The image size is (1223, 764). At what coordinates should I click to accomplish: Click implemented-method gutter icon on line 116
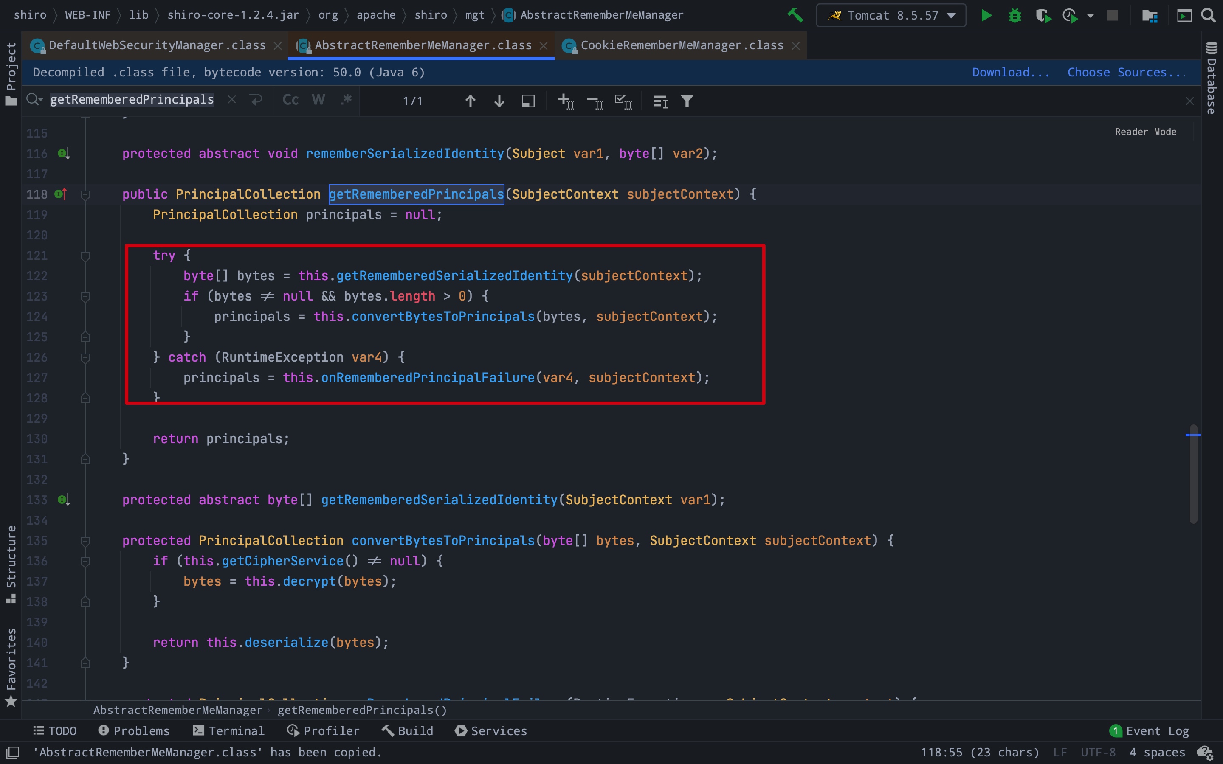point(64,153)
